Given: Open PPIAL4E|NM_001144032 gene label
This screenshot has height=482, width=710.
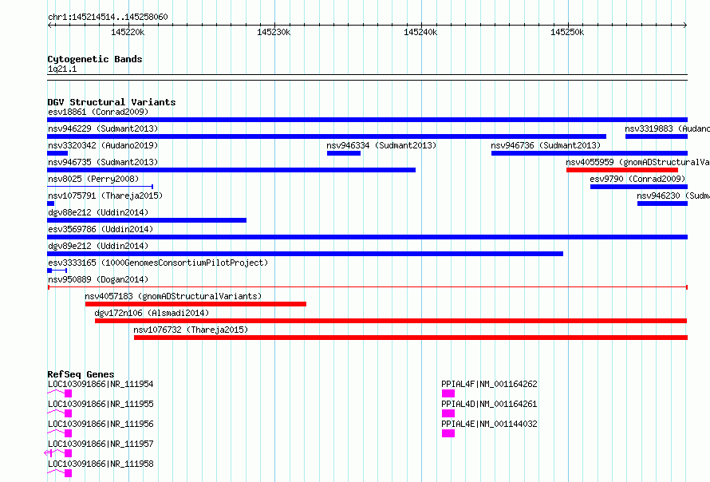Looking at the screenshot, I should click(489, 424).
